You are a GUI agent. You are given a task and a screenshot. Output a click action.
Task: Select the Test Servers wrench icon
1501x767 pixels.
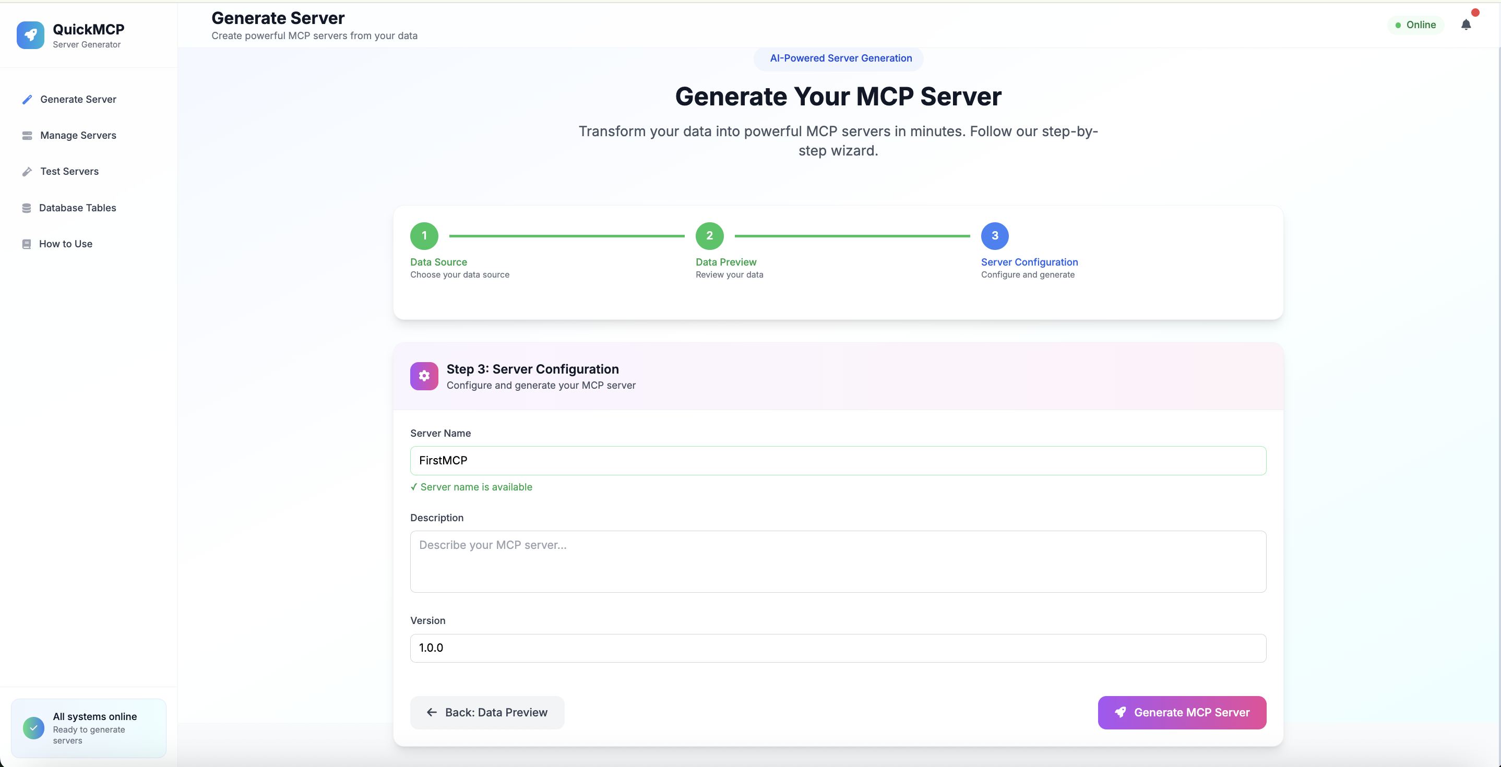[x=27, y=171]
